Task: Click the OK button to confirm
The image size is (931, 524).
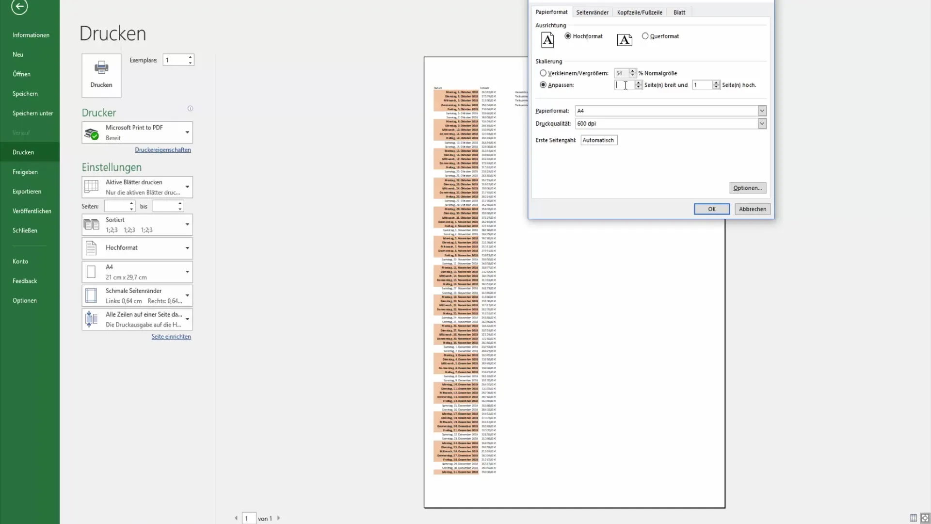Action: 712,209
